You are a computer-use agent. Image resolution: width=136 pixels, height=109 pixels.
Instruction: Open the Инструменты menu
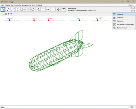(x=27, y=5)
